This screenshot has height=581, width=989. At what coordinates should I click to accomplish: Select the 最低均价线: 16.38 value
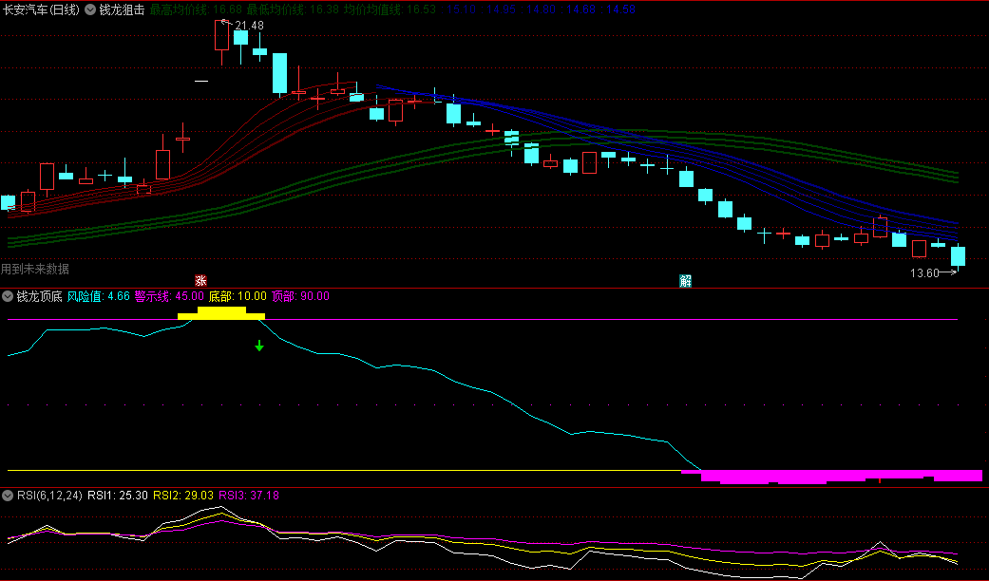click(x=293, y=9)
